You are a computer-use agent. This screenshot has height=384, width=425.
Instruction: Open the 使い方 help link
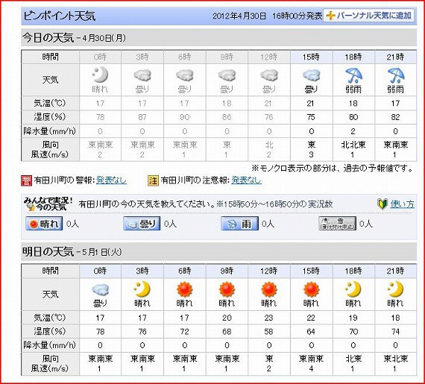click(402, 204)
